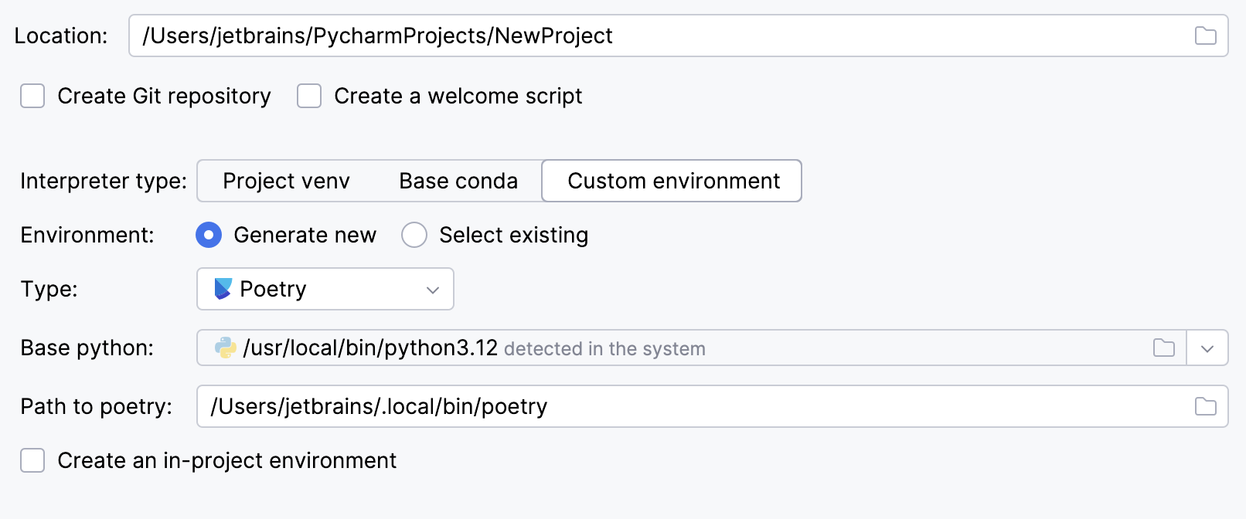This screenshot has height=519, width=1246.
Task: Tick Create a welcome script checkbox
Action: 309,96
